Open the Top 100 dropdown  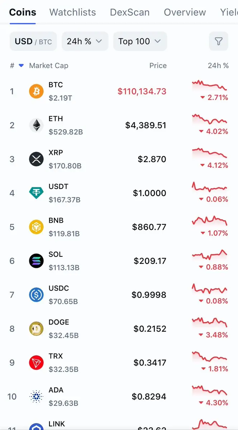pyautogui.click(x=140, y=41)
